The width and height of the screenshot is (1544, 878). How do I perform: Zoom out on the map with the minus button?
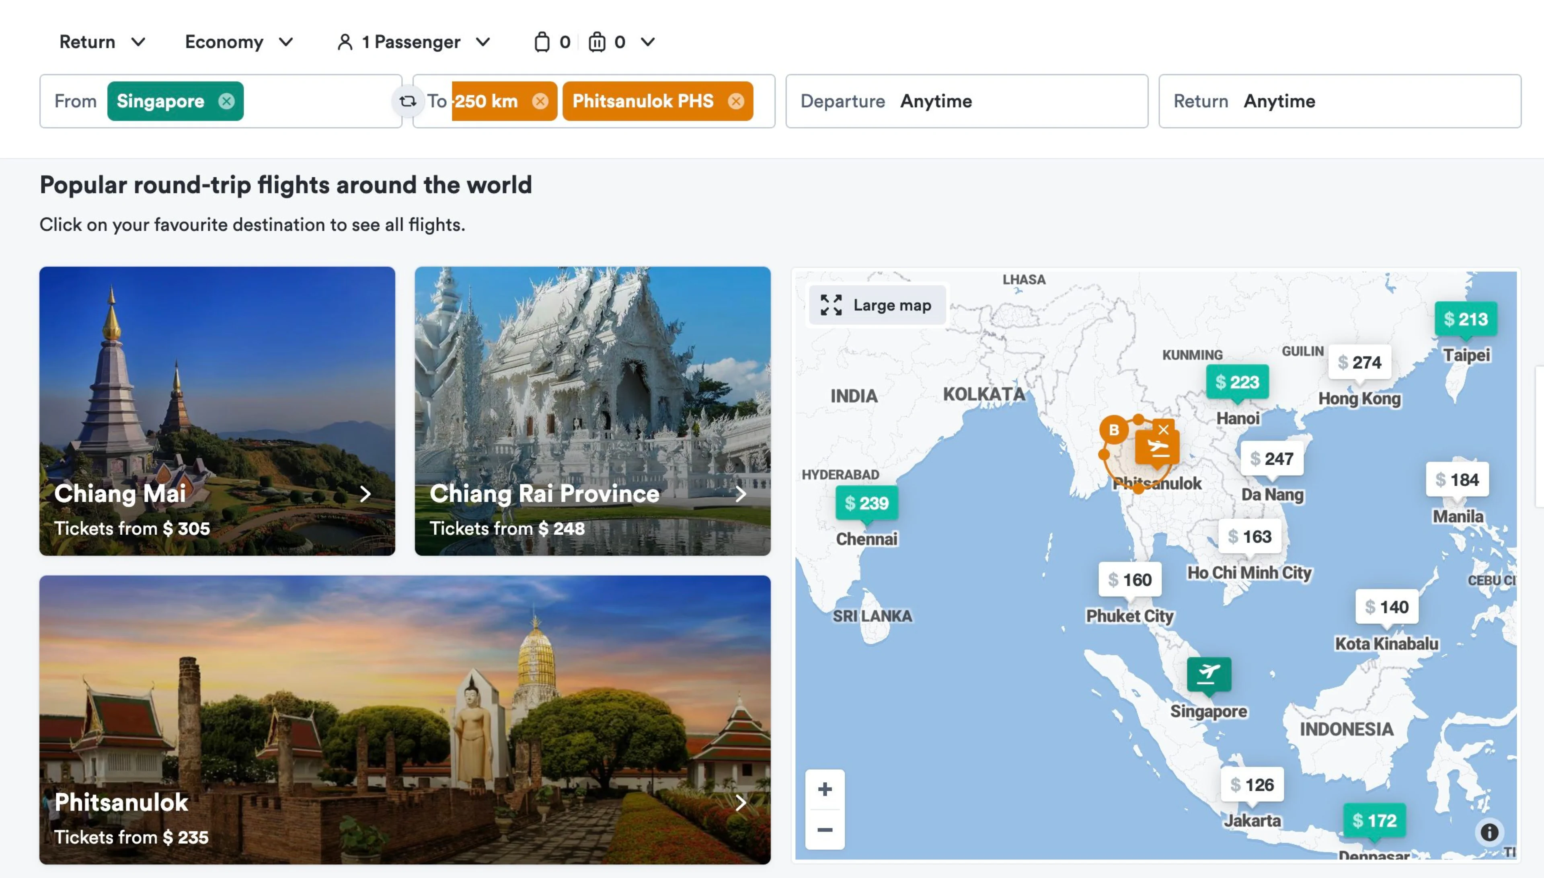[824, 830]
